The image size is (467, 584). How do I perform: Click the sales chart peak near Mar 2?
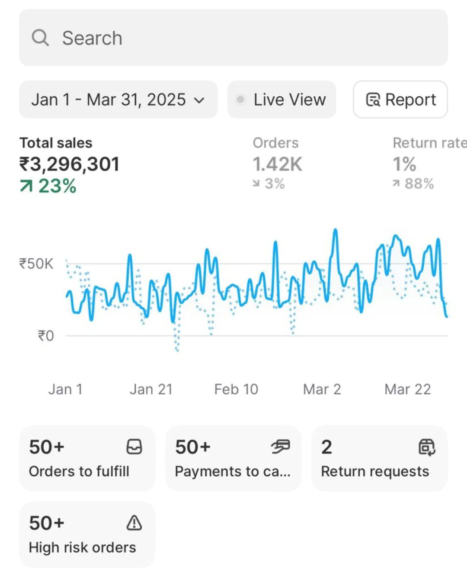point(335,231)
